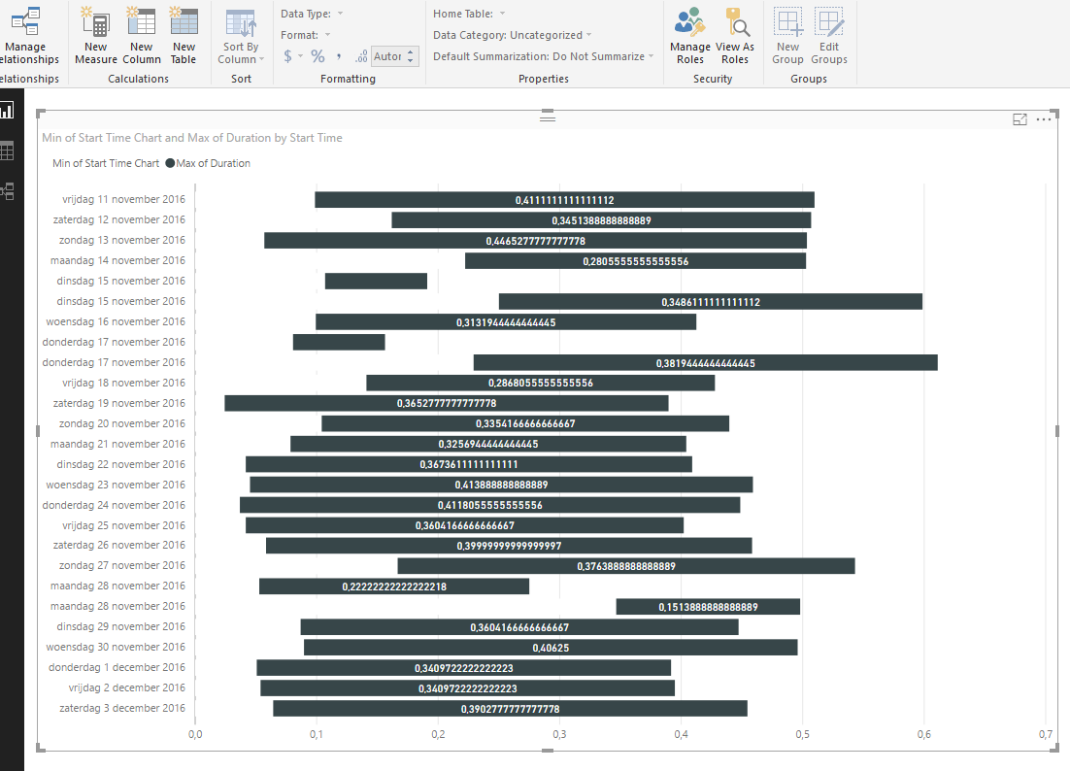This screenshot has width=1070, height=771.
Task: Open Manage Relationships dialog
Action: (27, 36)
